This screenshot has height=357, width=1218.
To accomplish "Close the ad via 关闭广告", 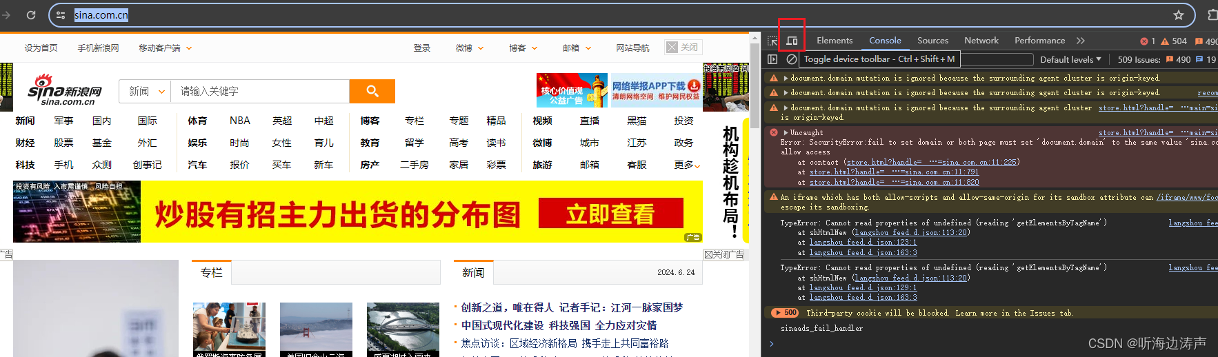I will pyautogui.click(x=723, y=254).
